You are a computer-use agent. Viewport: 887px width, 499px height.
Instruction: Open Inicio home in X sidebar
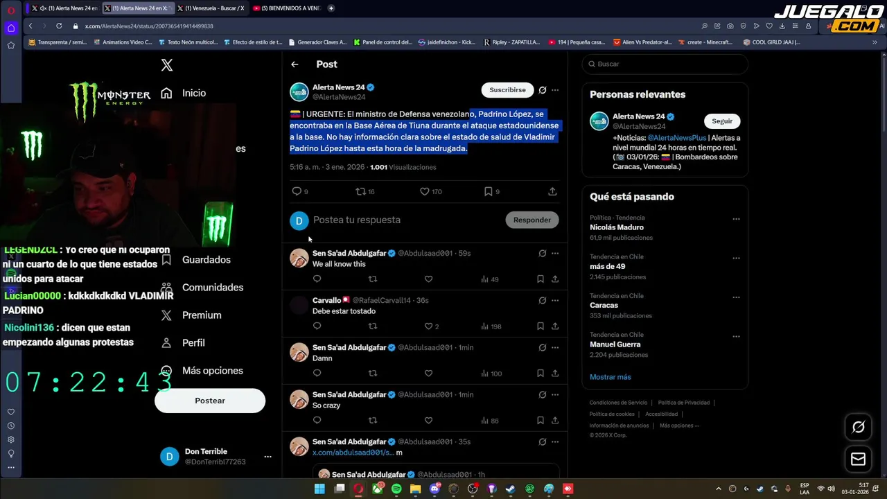(x=183, y=93)
